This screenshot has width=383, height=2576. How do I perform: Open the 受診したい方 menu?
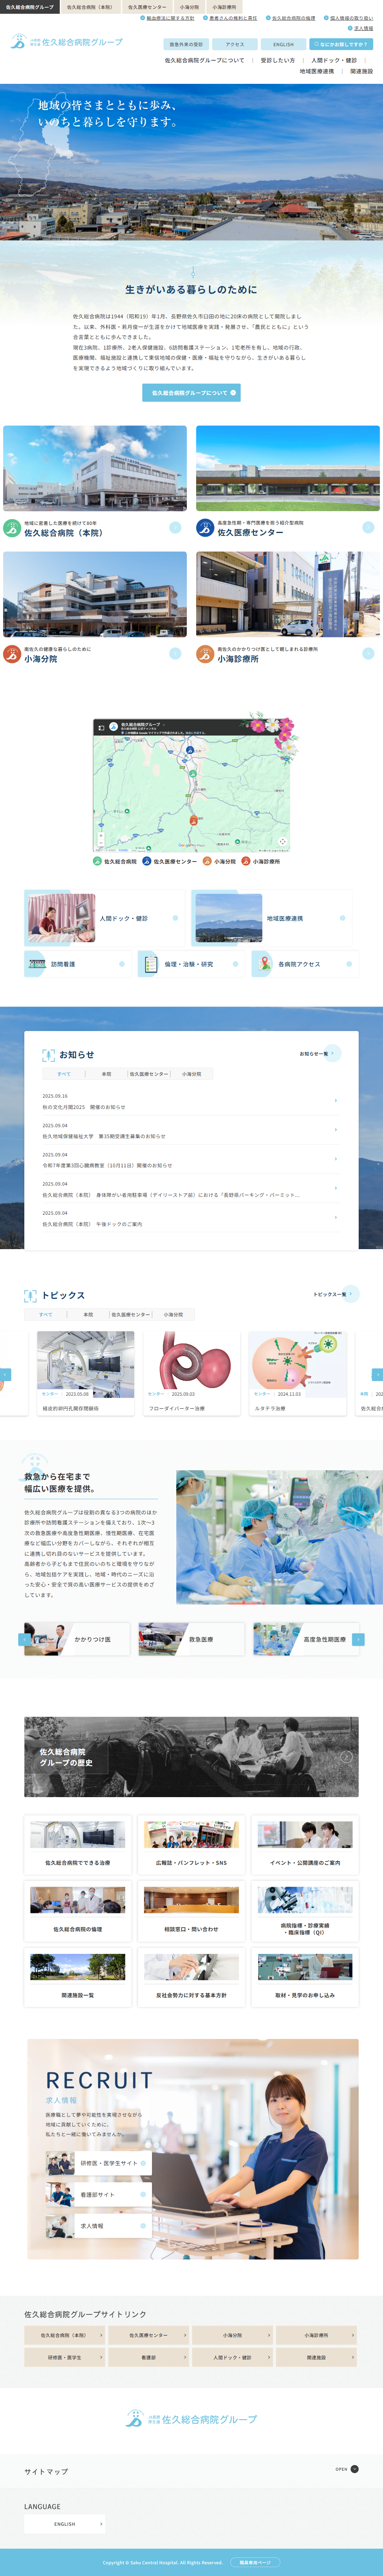point(278,60)
